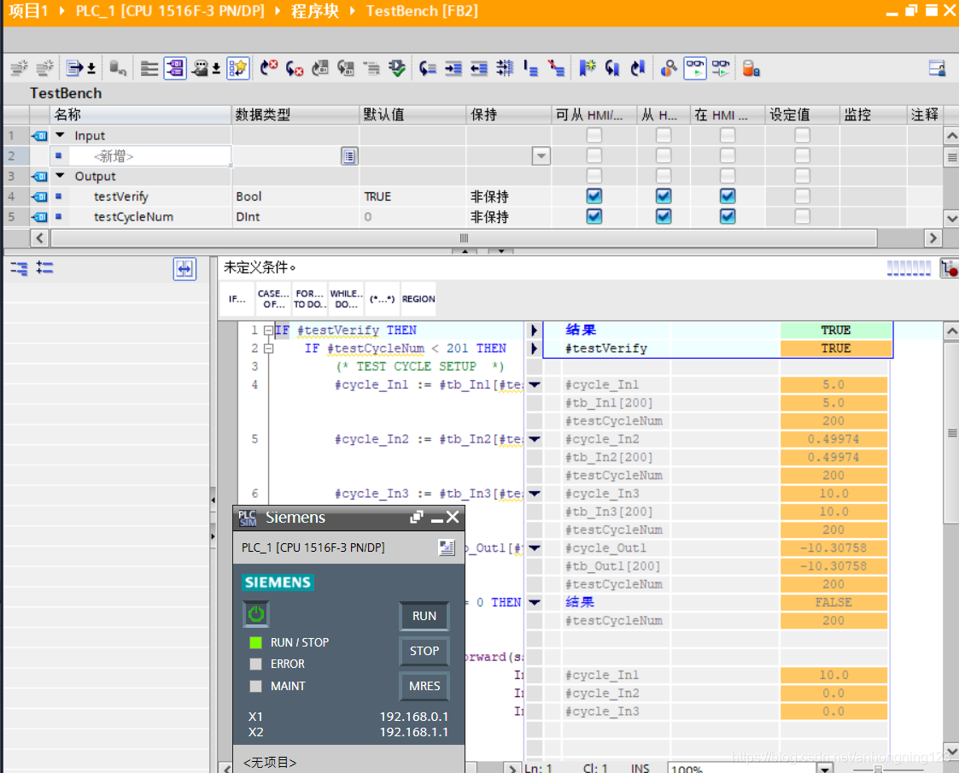The height and width of the screenshot is (773, 959).
Task: Click 项目1 in the breadcrumb path
Action: [28, 11]
